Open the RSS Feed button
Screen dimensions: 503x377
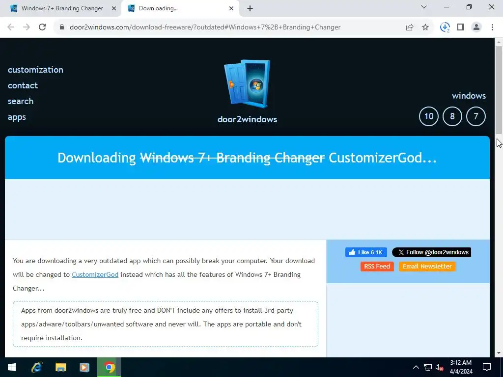pos(377,267)
